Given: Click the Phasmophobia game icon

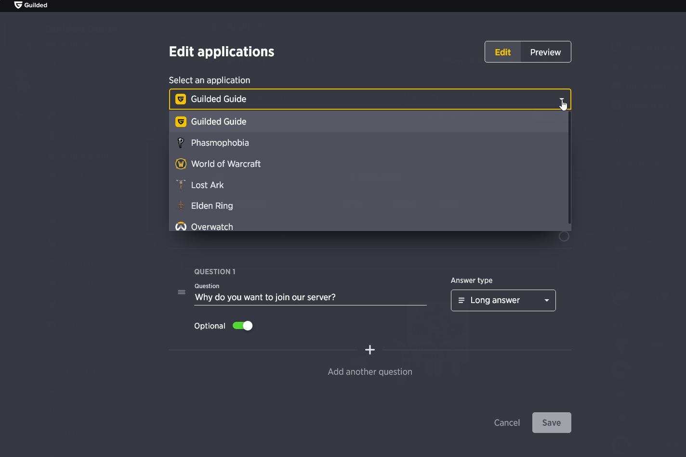Looking at the screenshot, I should (181, 143).
